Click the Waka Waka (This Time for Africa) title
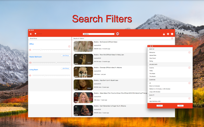204x127 pixels. click(120, 93)
